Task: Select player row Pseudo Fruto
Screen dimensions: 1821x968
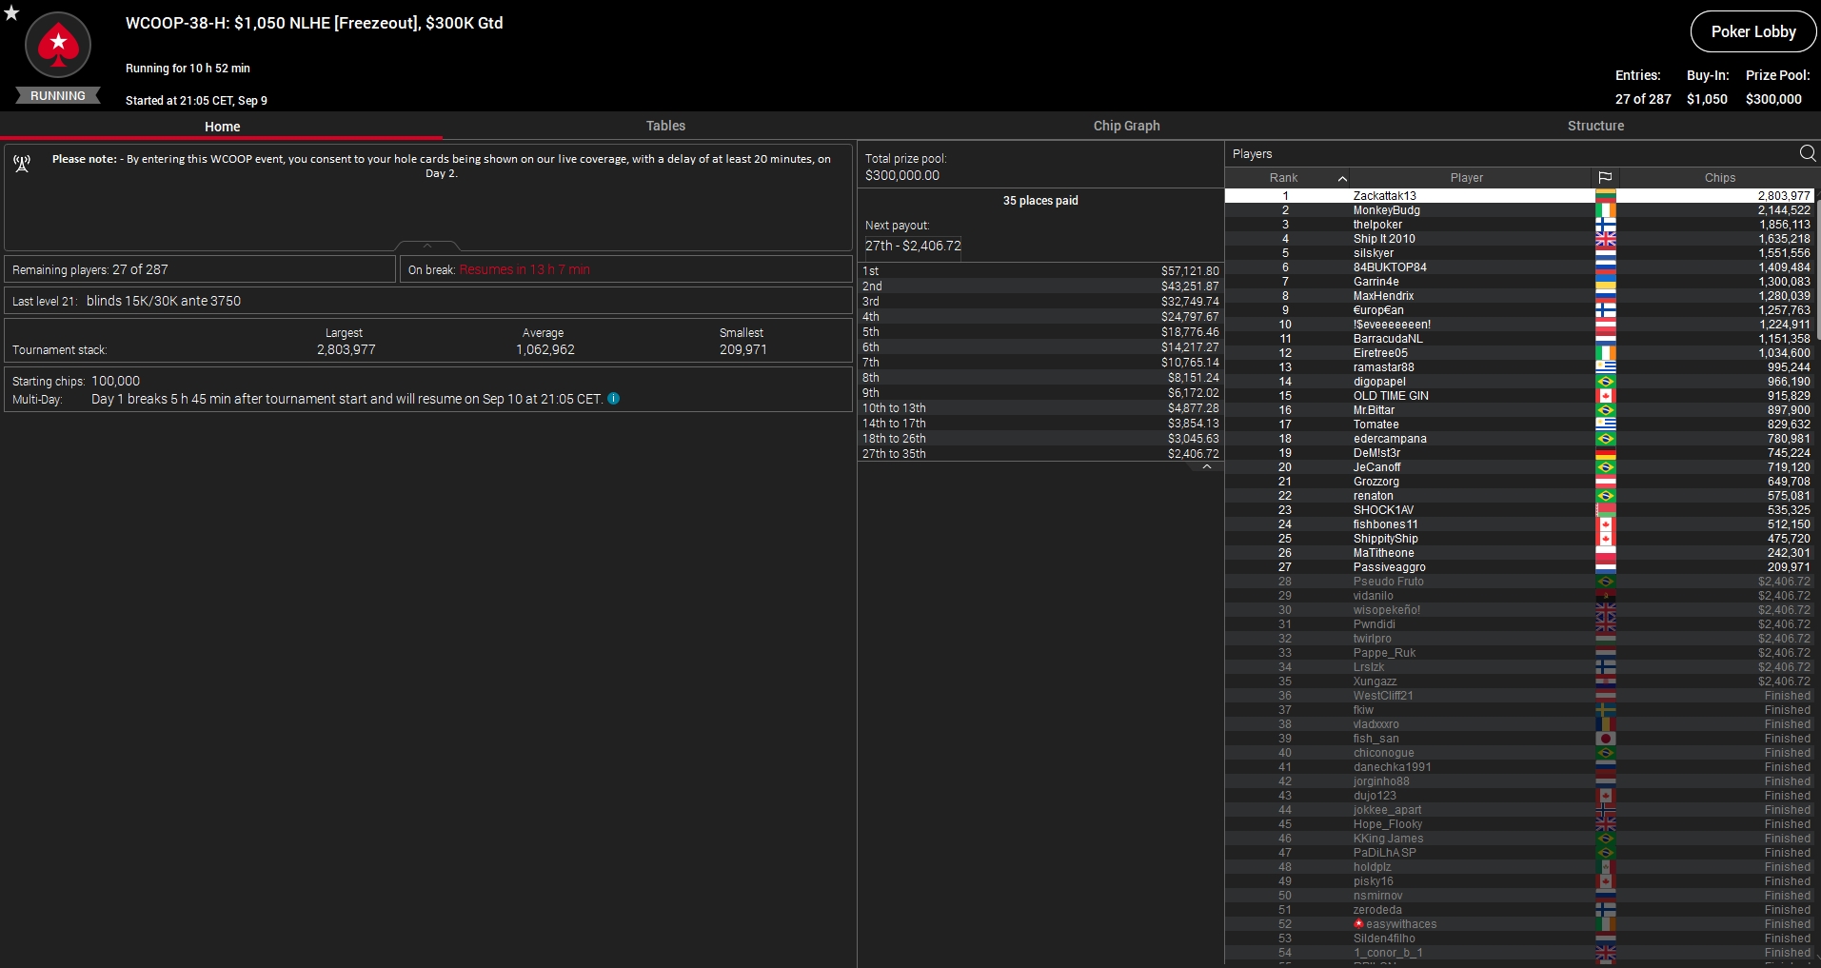Action: coord(1518,582)
